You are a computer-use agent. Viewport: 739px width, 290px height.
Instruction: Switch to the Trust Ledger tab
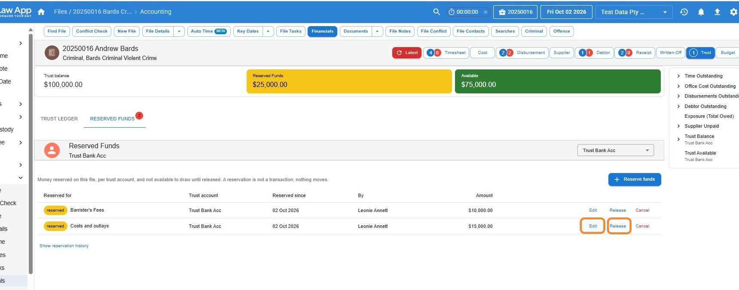[x=59, y=119]
